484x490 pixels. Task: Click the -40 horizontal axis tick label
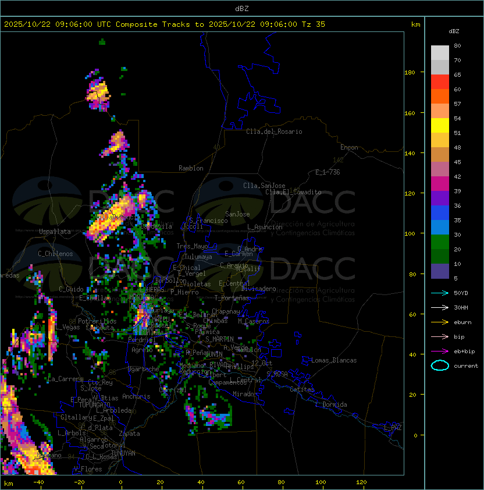tap(39, 482)
